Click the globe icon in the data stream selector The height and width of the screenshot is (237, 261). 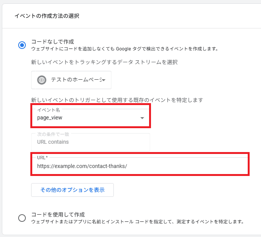pyautogui.click(x=42, y=80)
